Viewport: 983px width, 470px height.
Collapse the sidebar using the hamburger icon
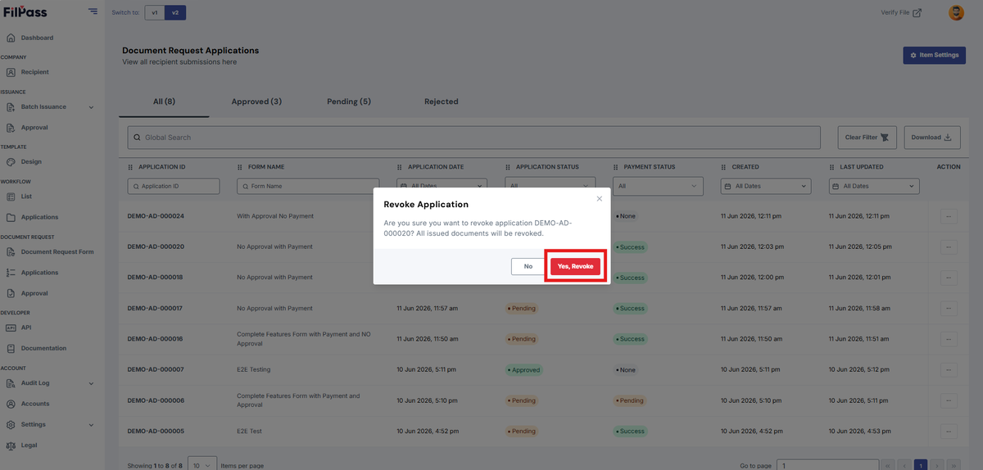pyautogui.click(x=93, y=11)
